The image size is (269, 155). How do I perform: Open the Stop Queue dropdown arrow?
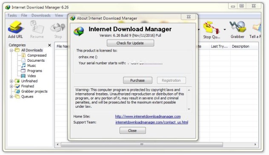coord(225,29)
